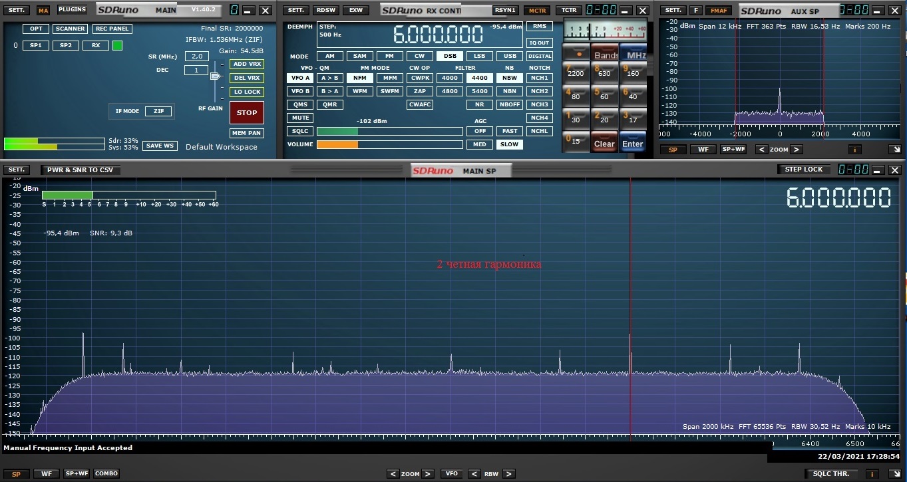The image size is (907, 482).
Task: Copy VFO with A > B button
Action: tap(329, 78)
